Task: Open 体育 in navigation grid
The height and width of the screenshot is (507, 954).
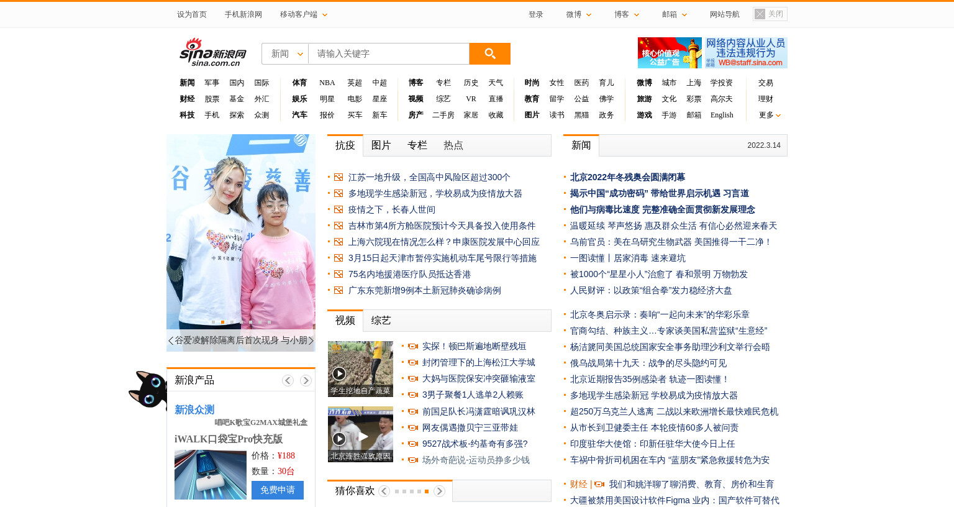Action: (x=299, y=83)
